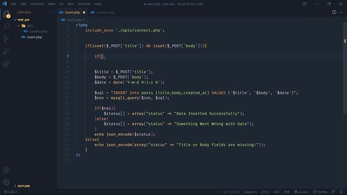The width and height of the screenshot is (347, 195).
Task: Open Explorer views and more actions ellipsis
Action: pos(50,12)
